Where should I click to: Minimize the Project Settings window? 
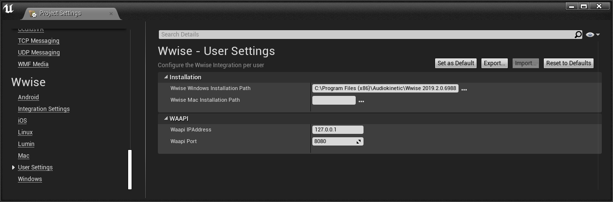pos(572,6)
